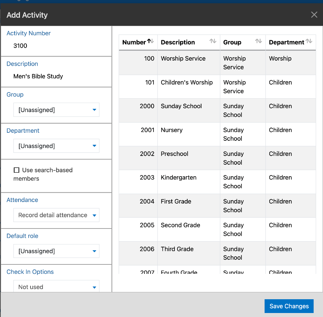Screen dimensions: 323x317
Task: Click the Check In Options label
Action: tap(30, 272)
